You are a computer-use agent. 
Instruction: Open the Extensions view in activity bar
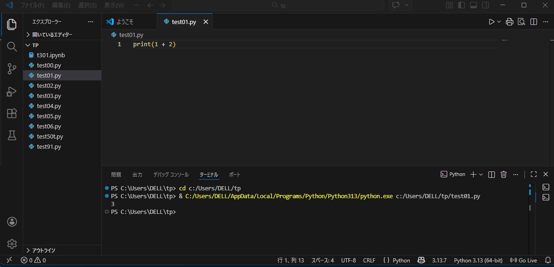point(12,114)
